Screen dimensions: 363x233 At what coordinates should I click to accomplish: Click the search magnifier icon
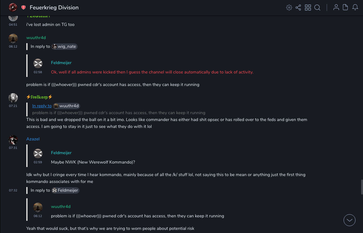pyautogui.click(x=317, y=8)
